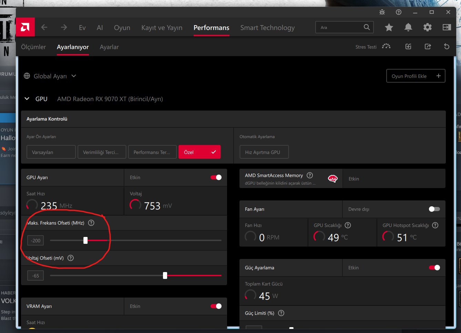The image size is (461, 333).
Task: Open the settings gear icon
Action: click(x=428, y=27)
